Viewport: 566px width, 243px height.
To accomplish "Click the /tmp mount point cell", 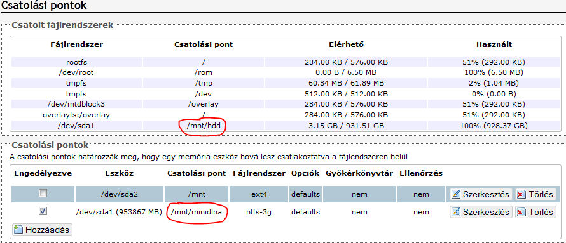I will [204, 83].
